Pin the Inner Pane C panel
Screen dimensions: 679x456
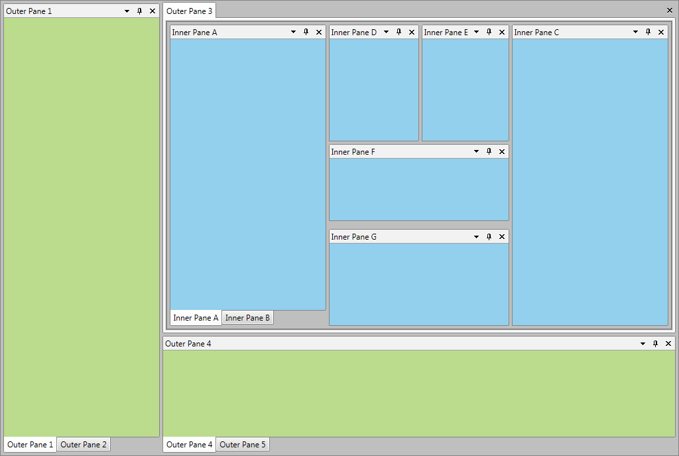point(648,31)
